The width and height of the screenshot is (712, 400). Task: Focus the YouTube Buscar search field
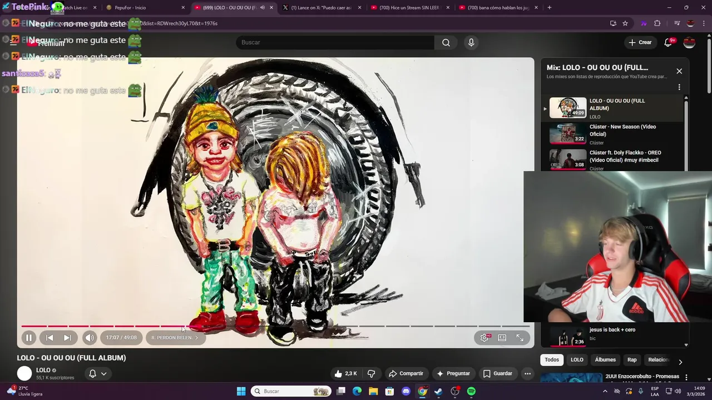tap(335, 42)
